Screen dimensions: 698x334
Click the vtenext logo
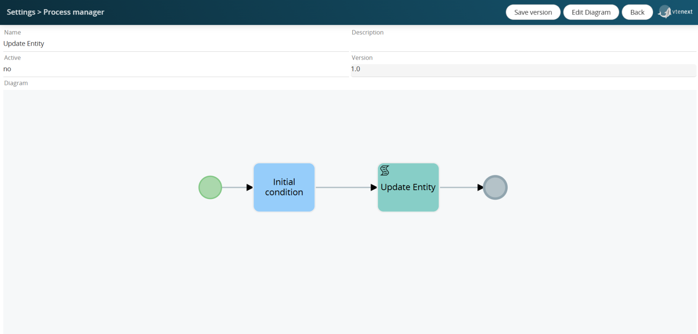[x=676, y=12]
